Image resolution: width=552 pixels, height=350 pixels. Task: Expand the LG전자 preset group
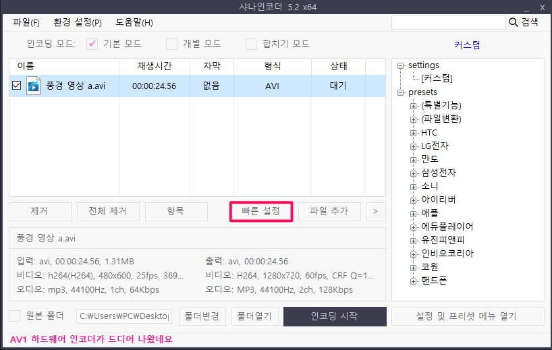[x=413, y=146]
